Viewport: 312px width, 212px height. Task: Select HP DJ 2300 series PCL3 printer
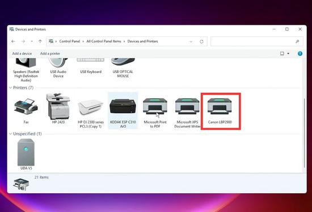[91, 107]
